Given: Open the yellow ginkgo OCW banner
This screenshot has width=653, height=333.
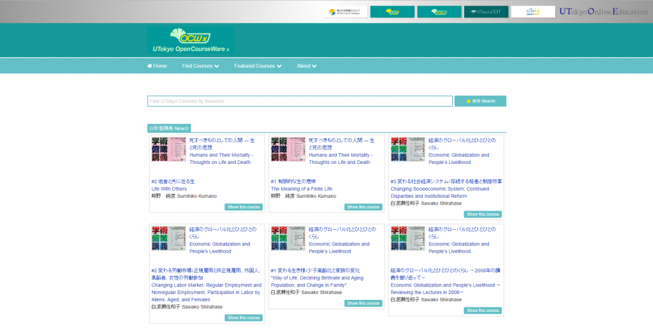Looking at the screenshot, I should [392, 11].
